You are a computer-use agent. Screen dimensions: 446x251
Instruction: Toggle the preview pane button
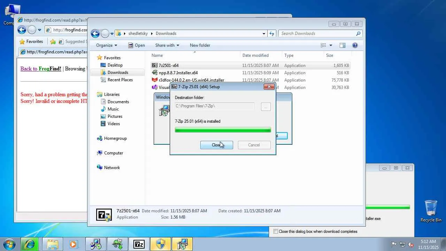tap(343, 45)
